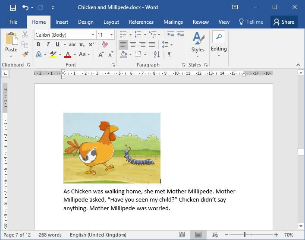
Task: Open the Paste options dropdown arrow
Action: tap(11, 57)
